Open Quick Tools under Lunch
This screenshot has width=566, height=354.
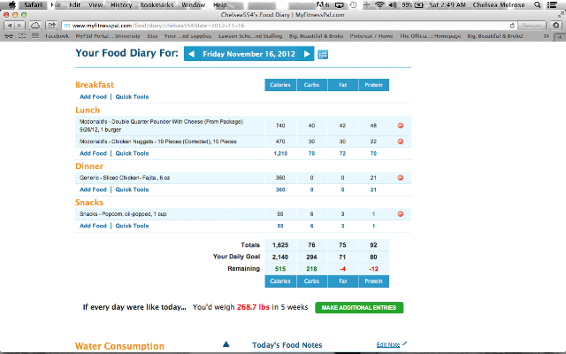(x=132, y=153)
